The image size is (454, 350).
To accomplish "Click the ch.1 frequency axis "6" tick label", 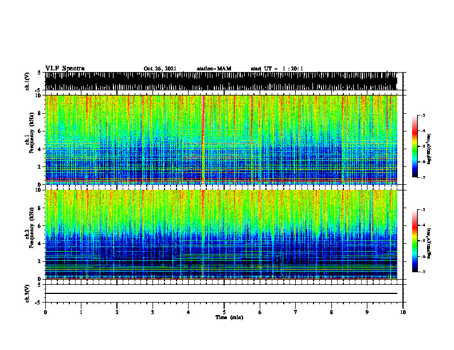I will point(41,131).
